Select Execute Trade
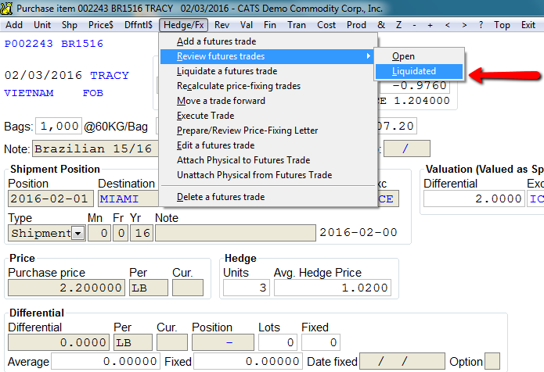The height and width of the screenshot is (372, 544). (268, 116)
